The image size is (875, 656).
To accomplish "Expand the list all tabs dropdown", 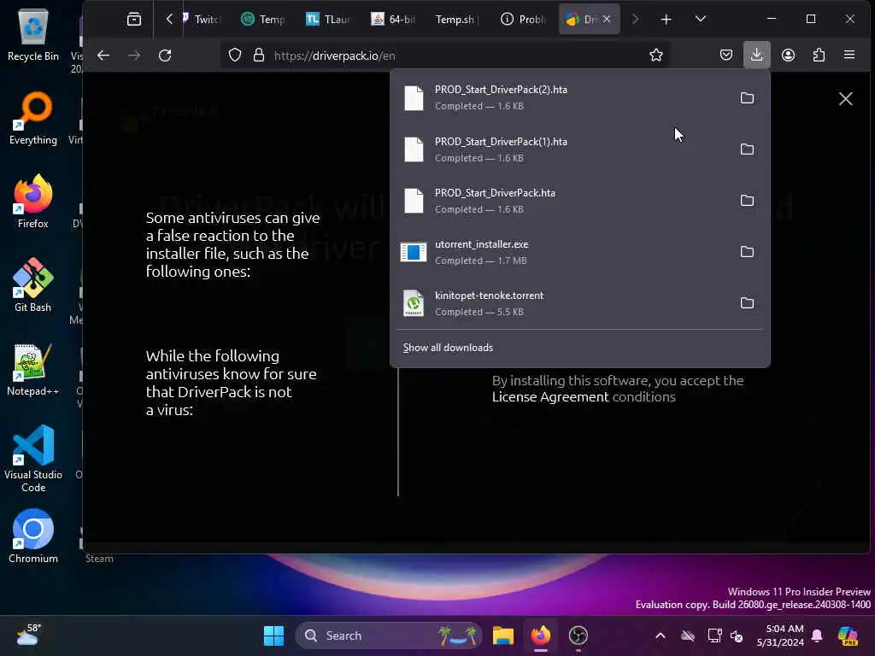I will coord(701,19).
